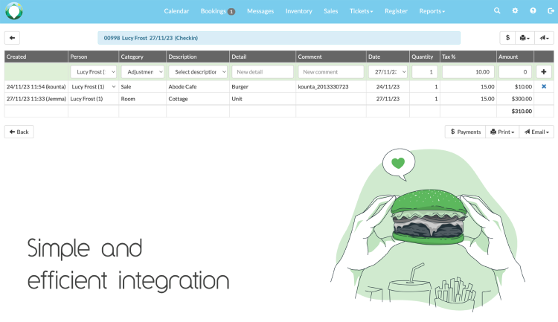Click the app logo in the top-left corner
Viewport: 558px width, 322px height.
(14, 11)
